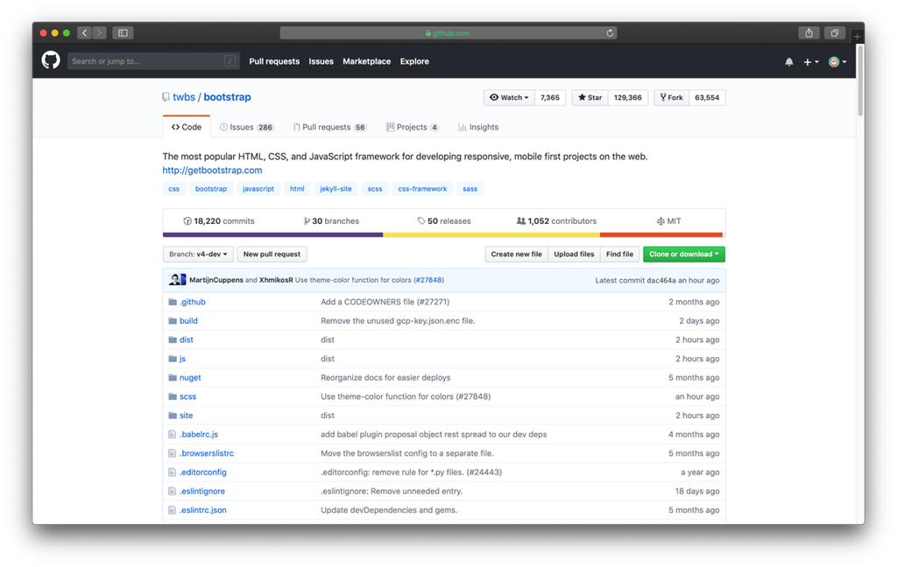The height and width of the screenshot is (567, 897).
Task: Click the Find file button
Action: [619, 255]
